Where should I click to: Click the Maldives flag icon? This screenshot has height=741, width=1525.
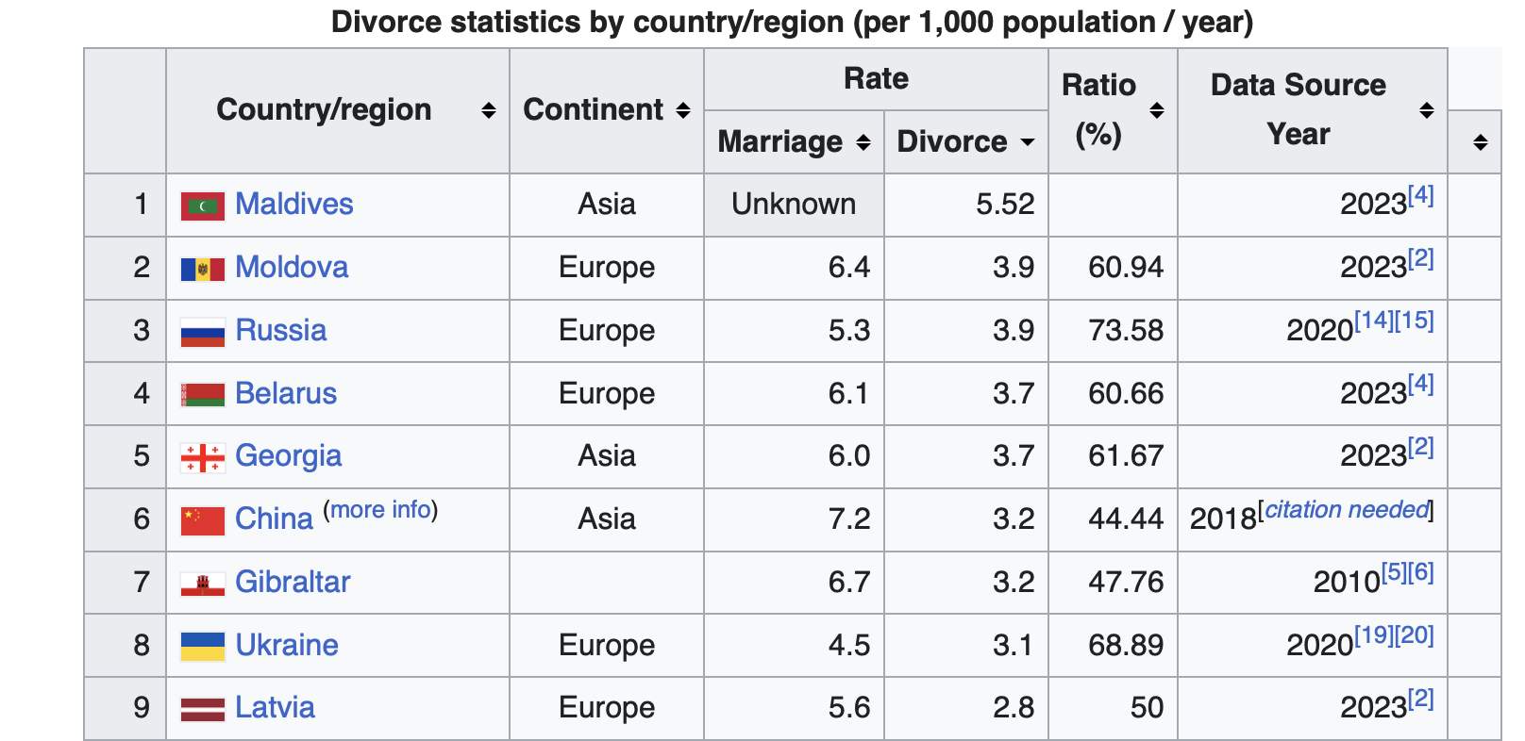click(202, 206)
